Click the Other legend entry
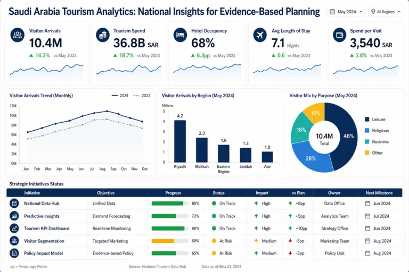This screenshot has width=409, height=272. [373, 152]
